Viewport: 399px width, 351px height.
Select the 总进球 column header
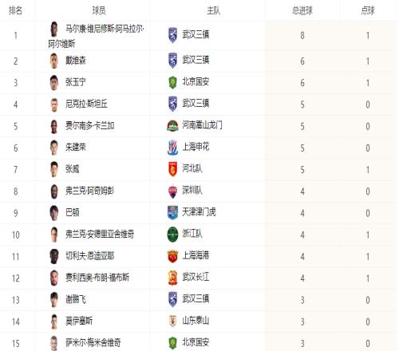pos(302,10)
